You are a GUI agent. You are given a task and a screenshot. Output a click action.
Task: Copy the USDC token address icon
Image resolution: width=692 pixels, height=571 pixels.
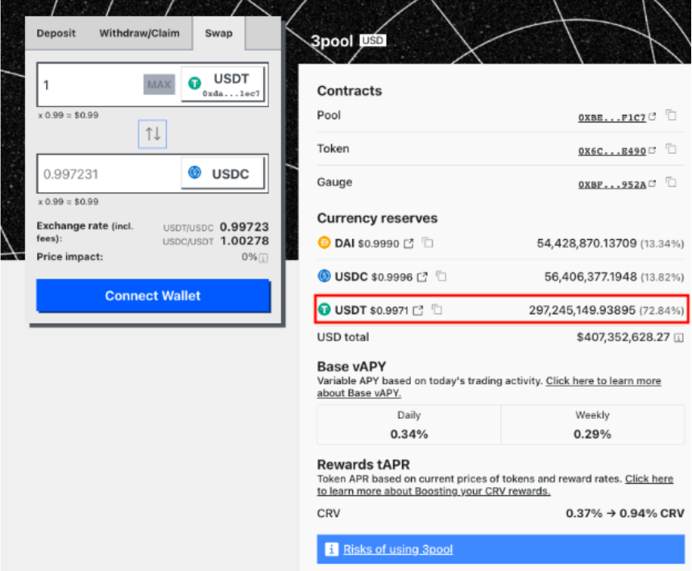click(440, 275)
